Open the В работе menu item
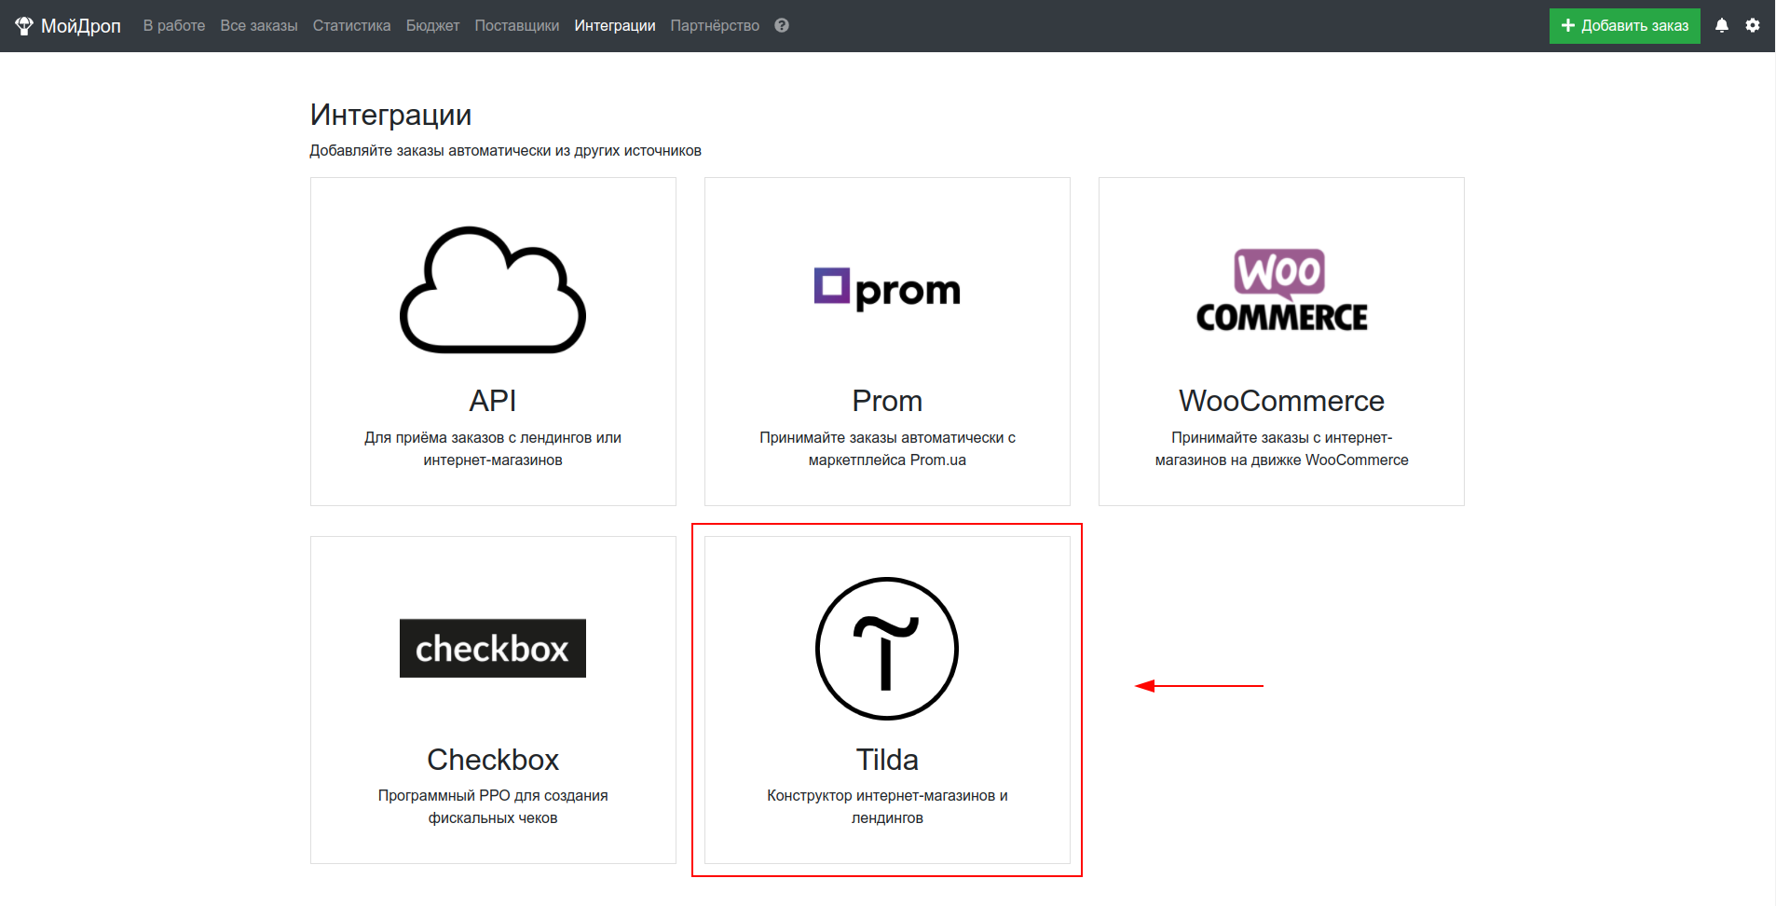The image size is (1776, 906). click(174, 26)
